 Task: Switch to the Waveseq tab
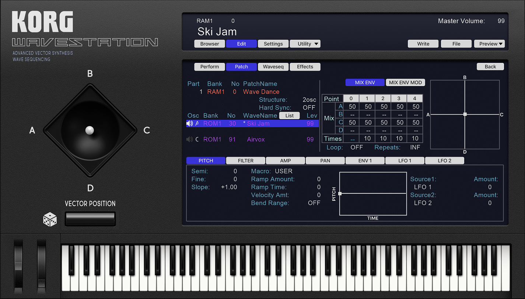(273, 67)
